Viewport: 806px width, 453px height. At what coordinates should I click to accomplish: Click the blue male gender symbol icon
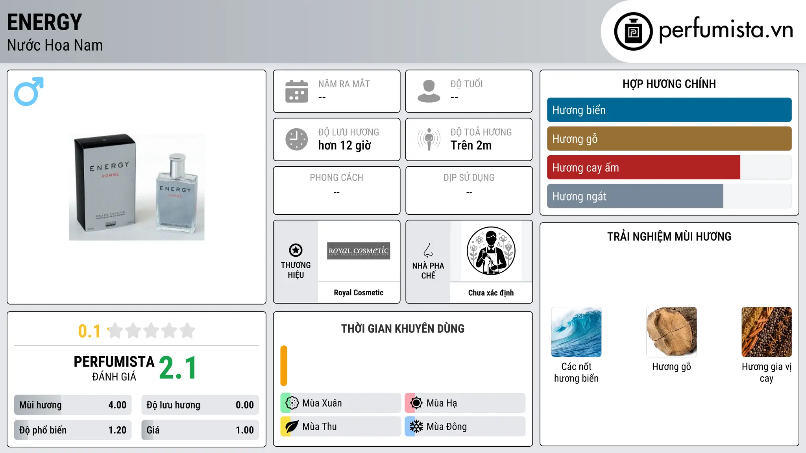point(29,91)
